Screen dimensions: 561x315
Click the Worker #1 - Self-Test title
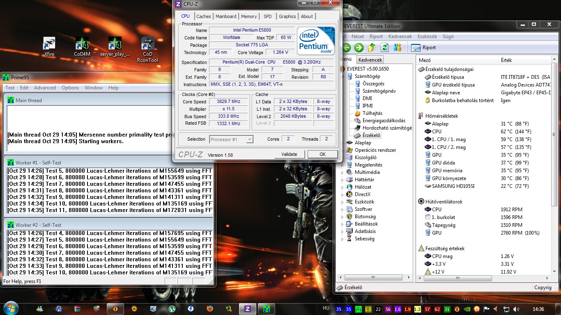coord(38,163)
